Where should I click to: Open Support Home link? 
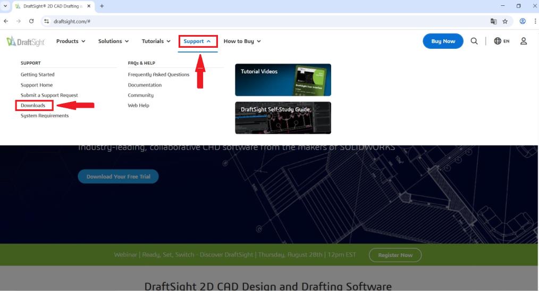pos(37,85)
